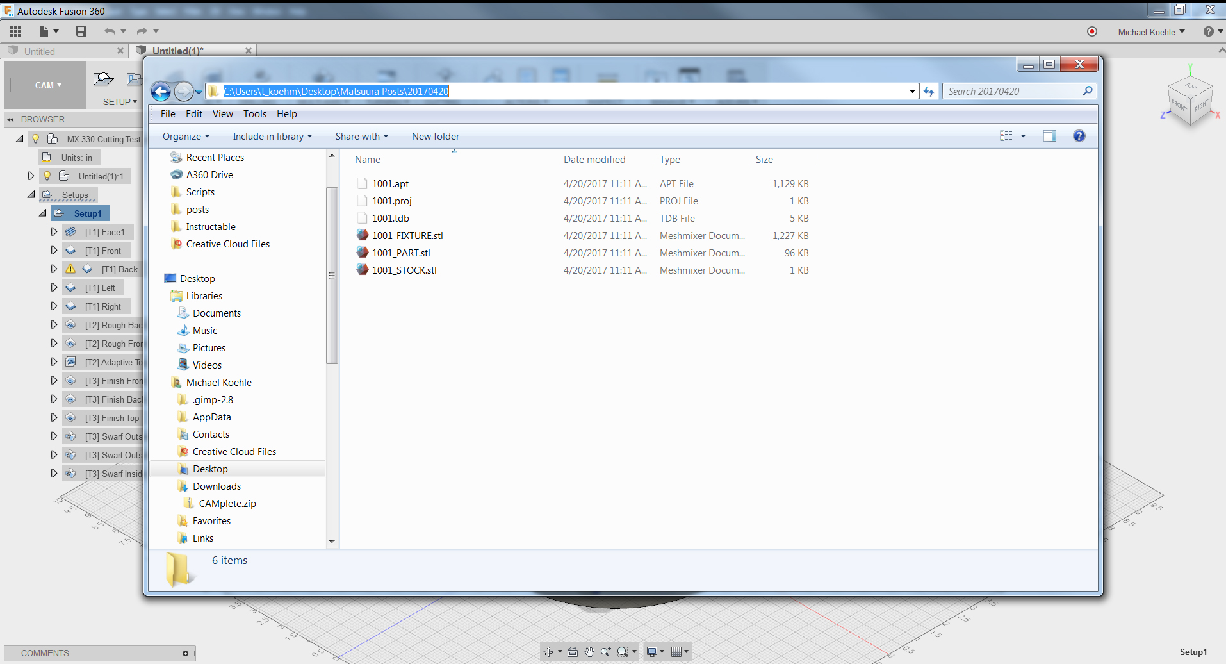Screen dimensions: 1226x664
Task: Sort files by the Size column
Action: [x=782, y=160]
